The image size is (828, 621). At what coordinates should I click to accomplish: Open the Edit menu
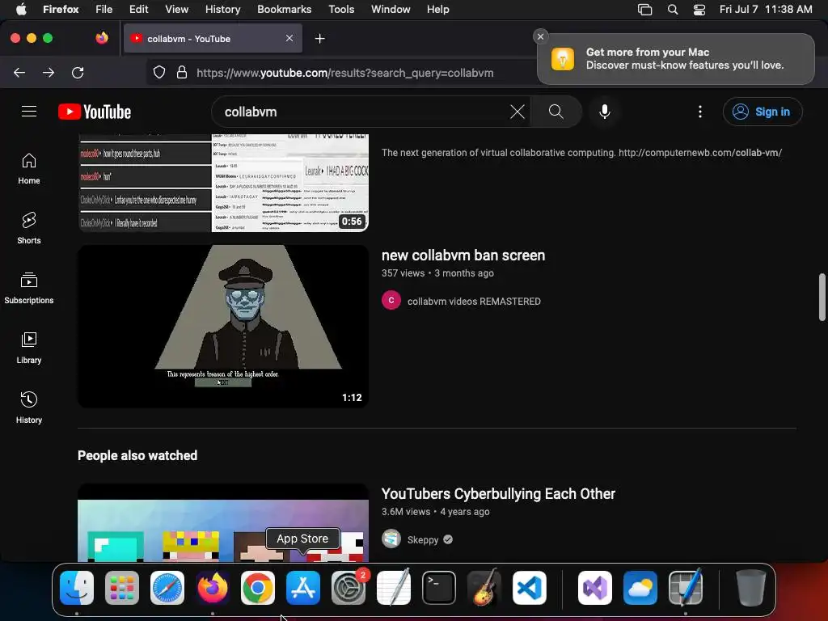coord(139,10)
